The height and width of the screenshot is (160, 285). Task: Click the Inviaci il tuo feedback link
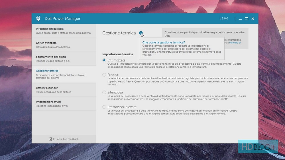(x=66, y=139)
